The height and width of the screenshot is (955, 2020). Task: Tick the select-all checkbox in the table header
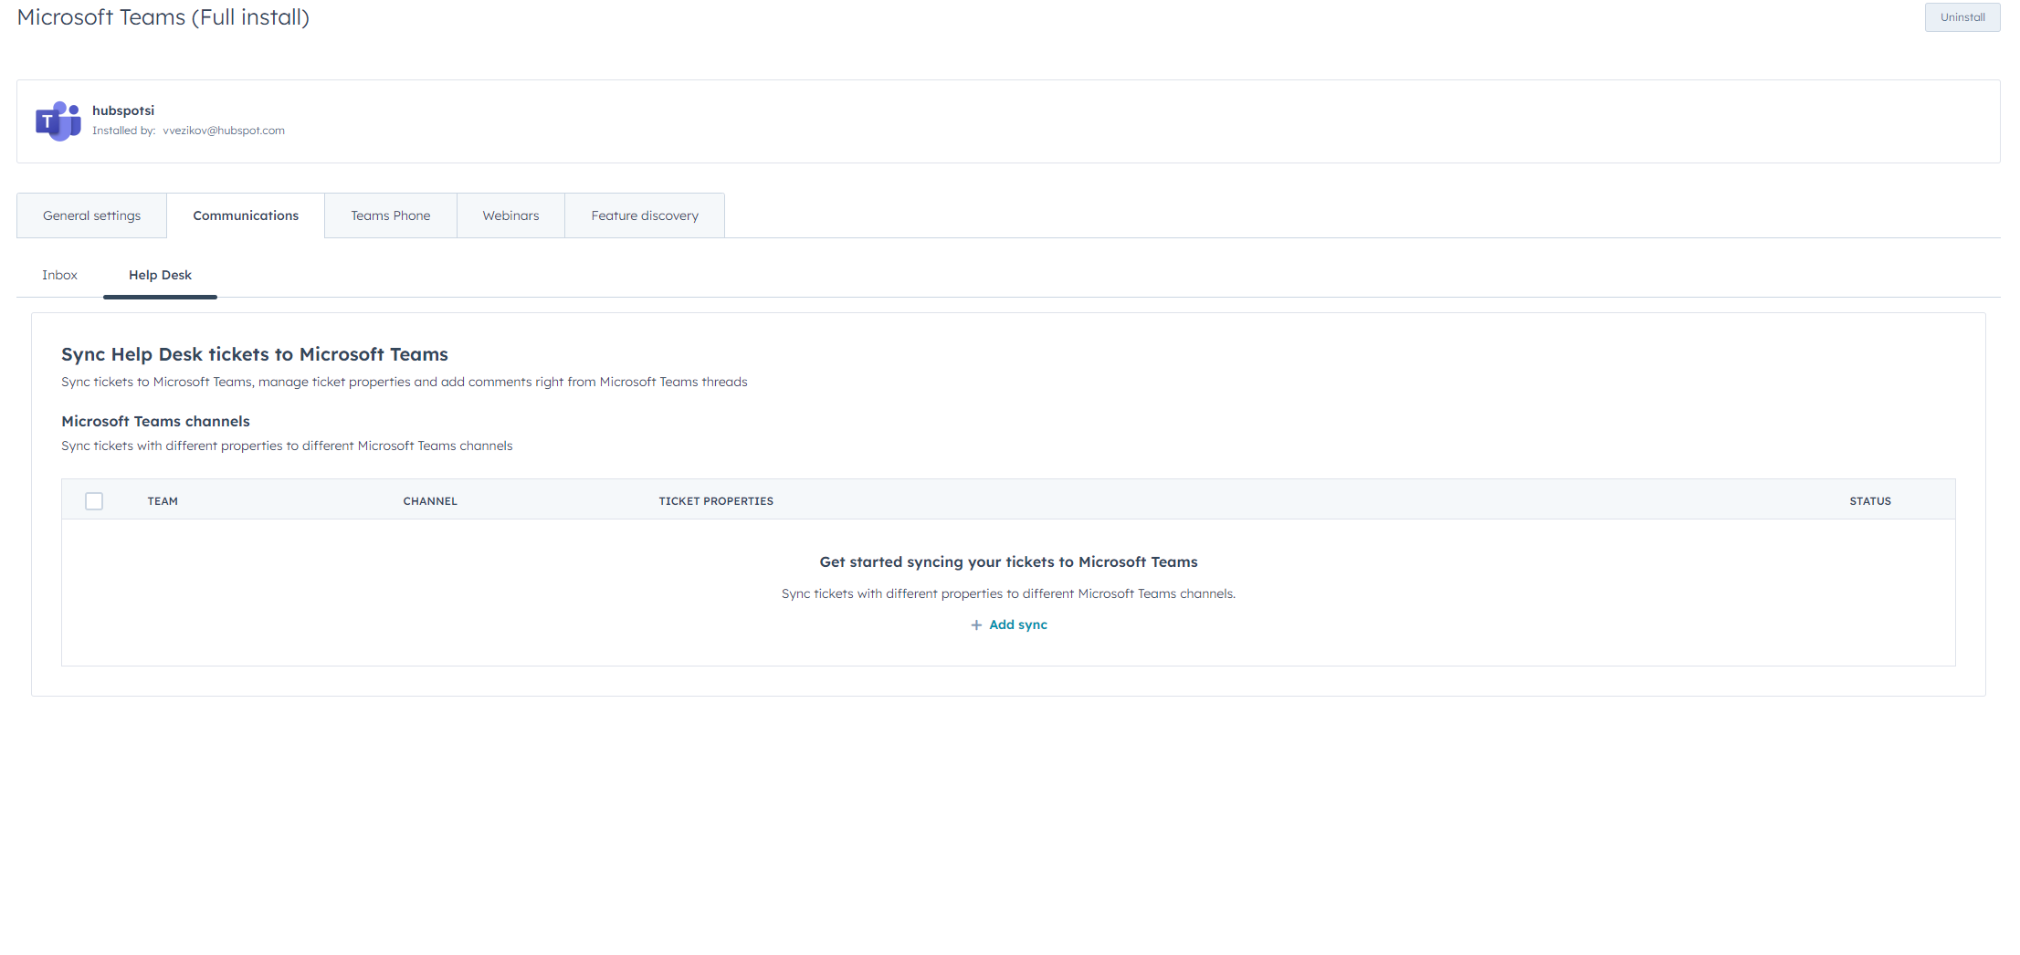point(94,501)
